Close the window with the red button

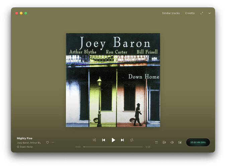[17, 13]
